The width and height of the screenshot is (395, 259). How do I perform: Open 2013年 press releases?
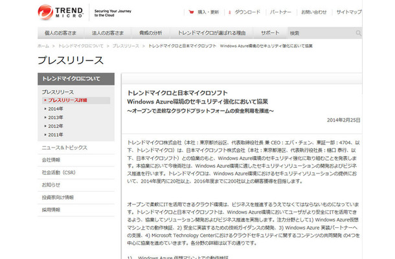(56, 117)
